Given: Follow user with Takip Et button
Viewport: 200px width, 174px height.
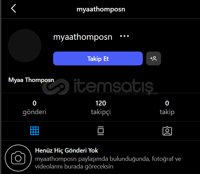Looking at the screenshot, I should pyautogui.click(x=98, y=58).
